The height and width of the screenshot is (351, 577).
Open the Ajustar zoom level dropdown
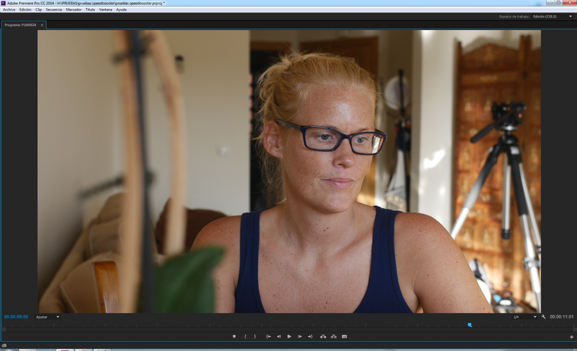(x=48, y=317)
